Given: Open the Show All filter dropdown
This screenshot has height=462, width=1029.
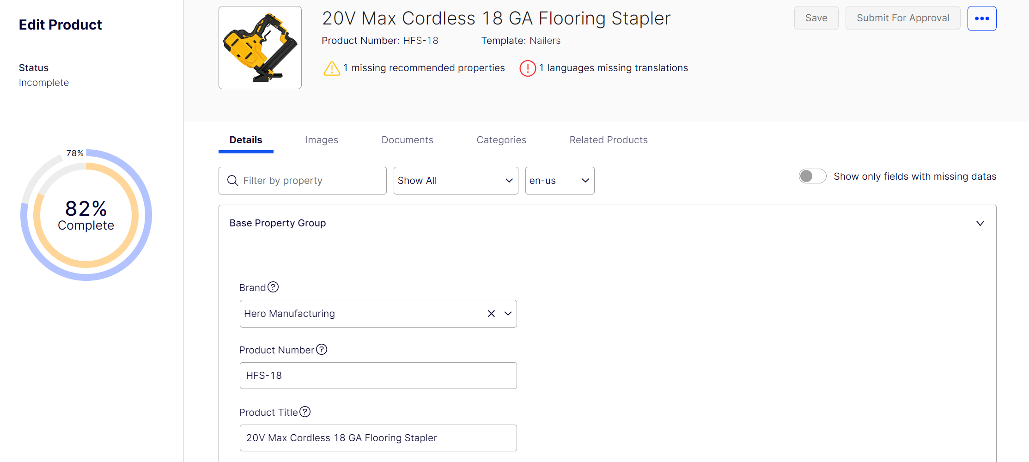Looking at the screenshot, I should (456, 181).
